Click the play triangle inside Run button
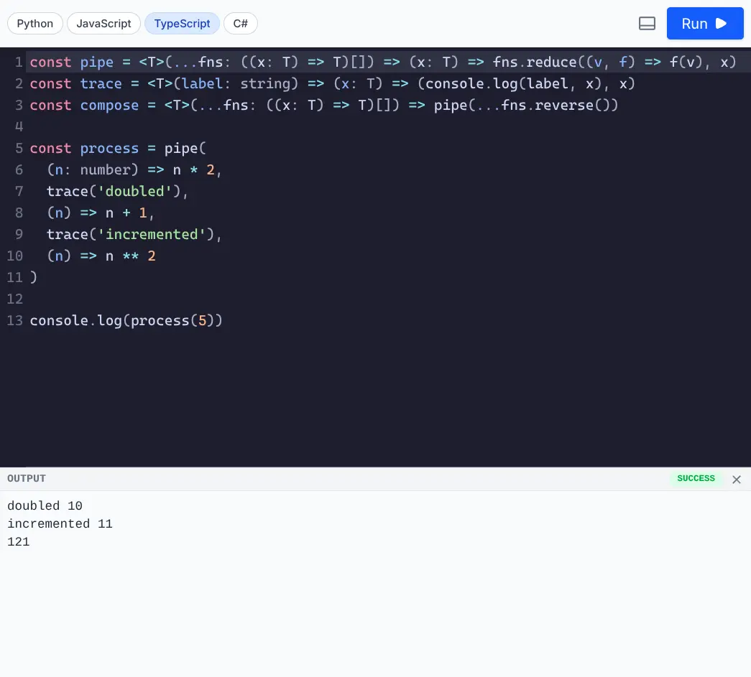This screenshot has height=677, width=751. [x=721, y=23]
